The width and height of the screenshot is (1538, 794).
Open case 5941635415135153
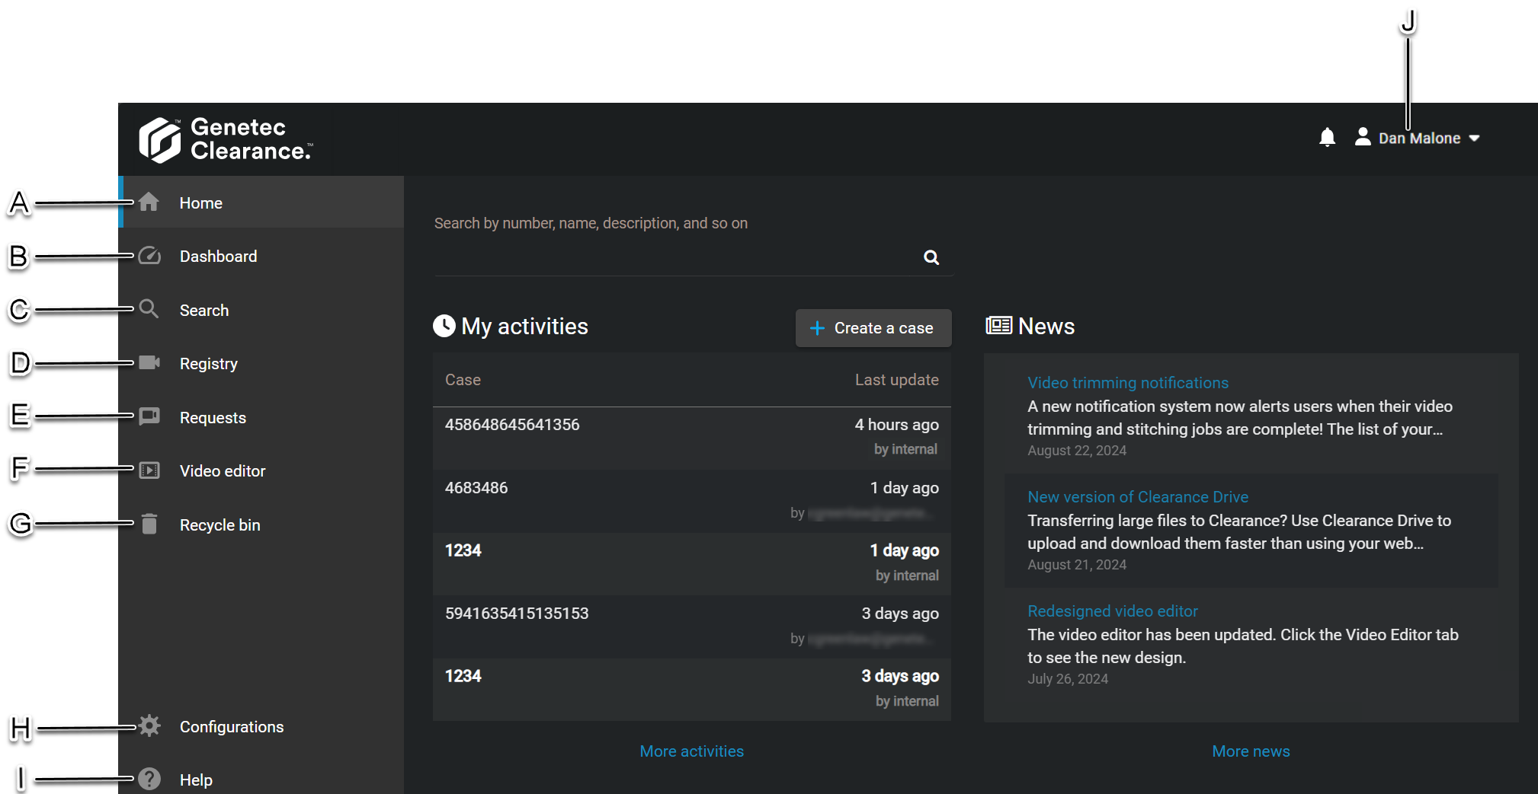tap(692, 626)
